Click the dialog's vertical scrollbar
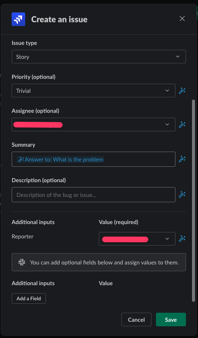The width and height of the screenshot is (198, 338). coord(194,200)
